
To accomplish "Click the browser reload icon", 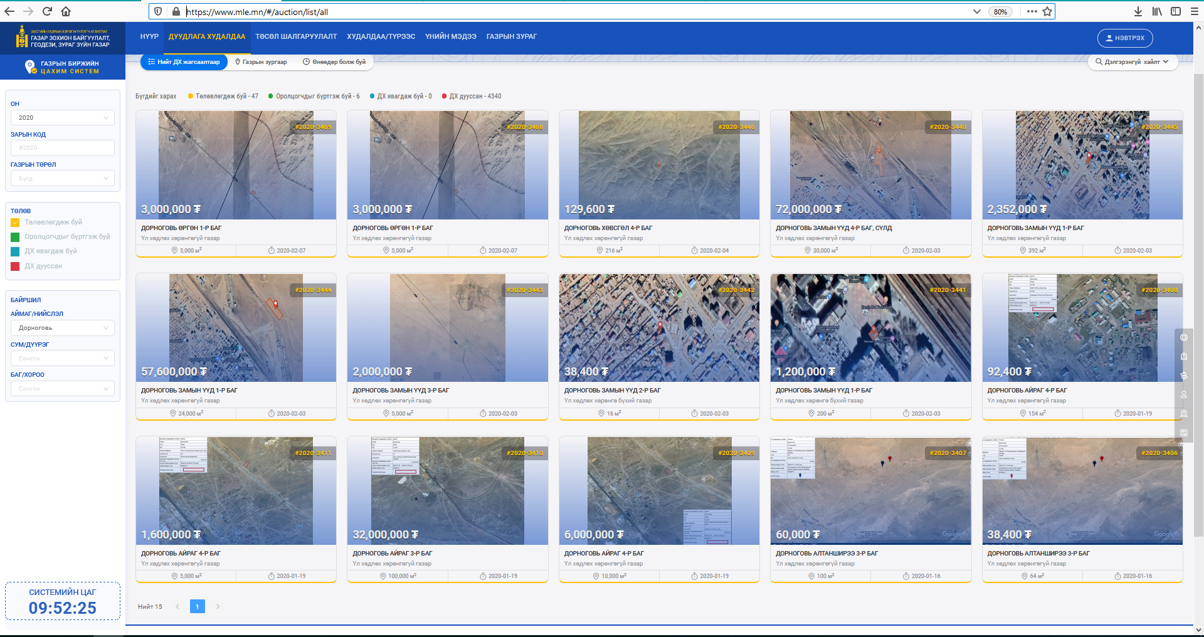I will 47,11.
